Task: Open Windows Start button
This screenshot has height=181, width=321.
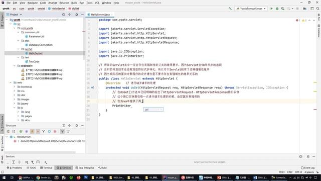Action: tap(4, 177)
